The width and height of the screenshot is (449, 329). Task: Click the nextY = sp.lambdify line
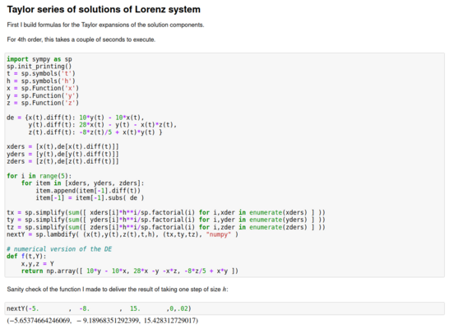pyautogui.click(x=123, y=234)
